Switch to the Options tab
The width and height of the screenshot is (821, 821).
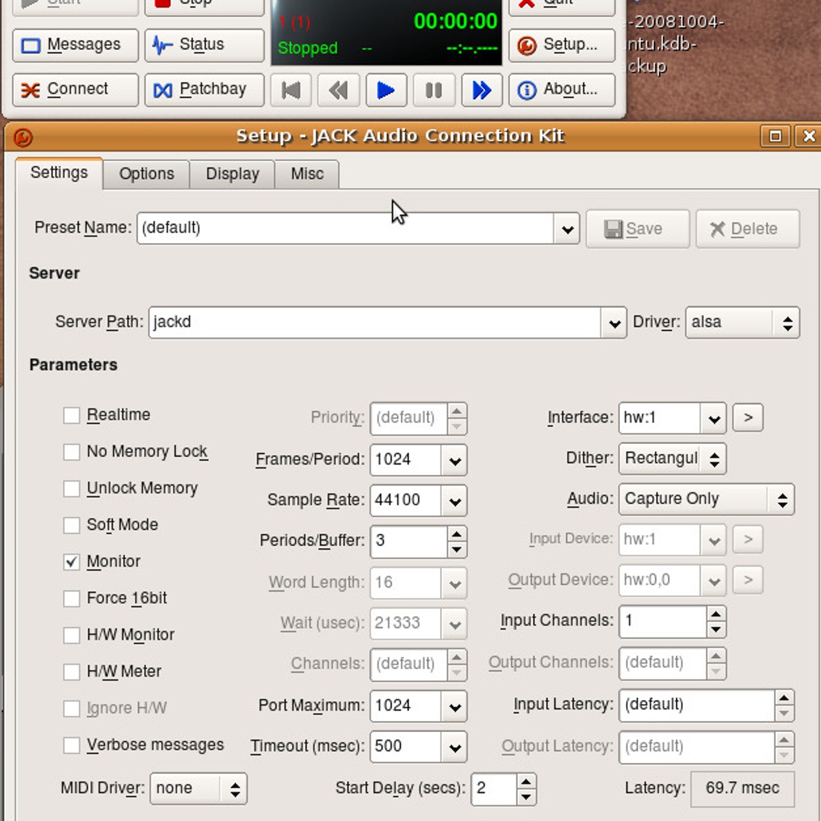146,174
